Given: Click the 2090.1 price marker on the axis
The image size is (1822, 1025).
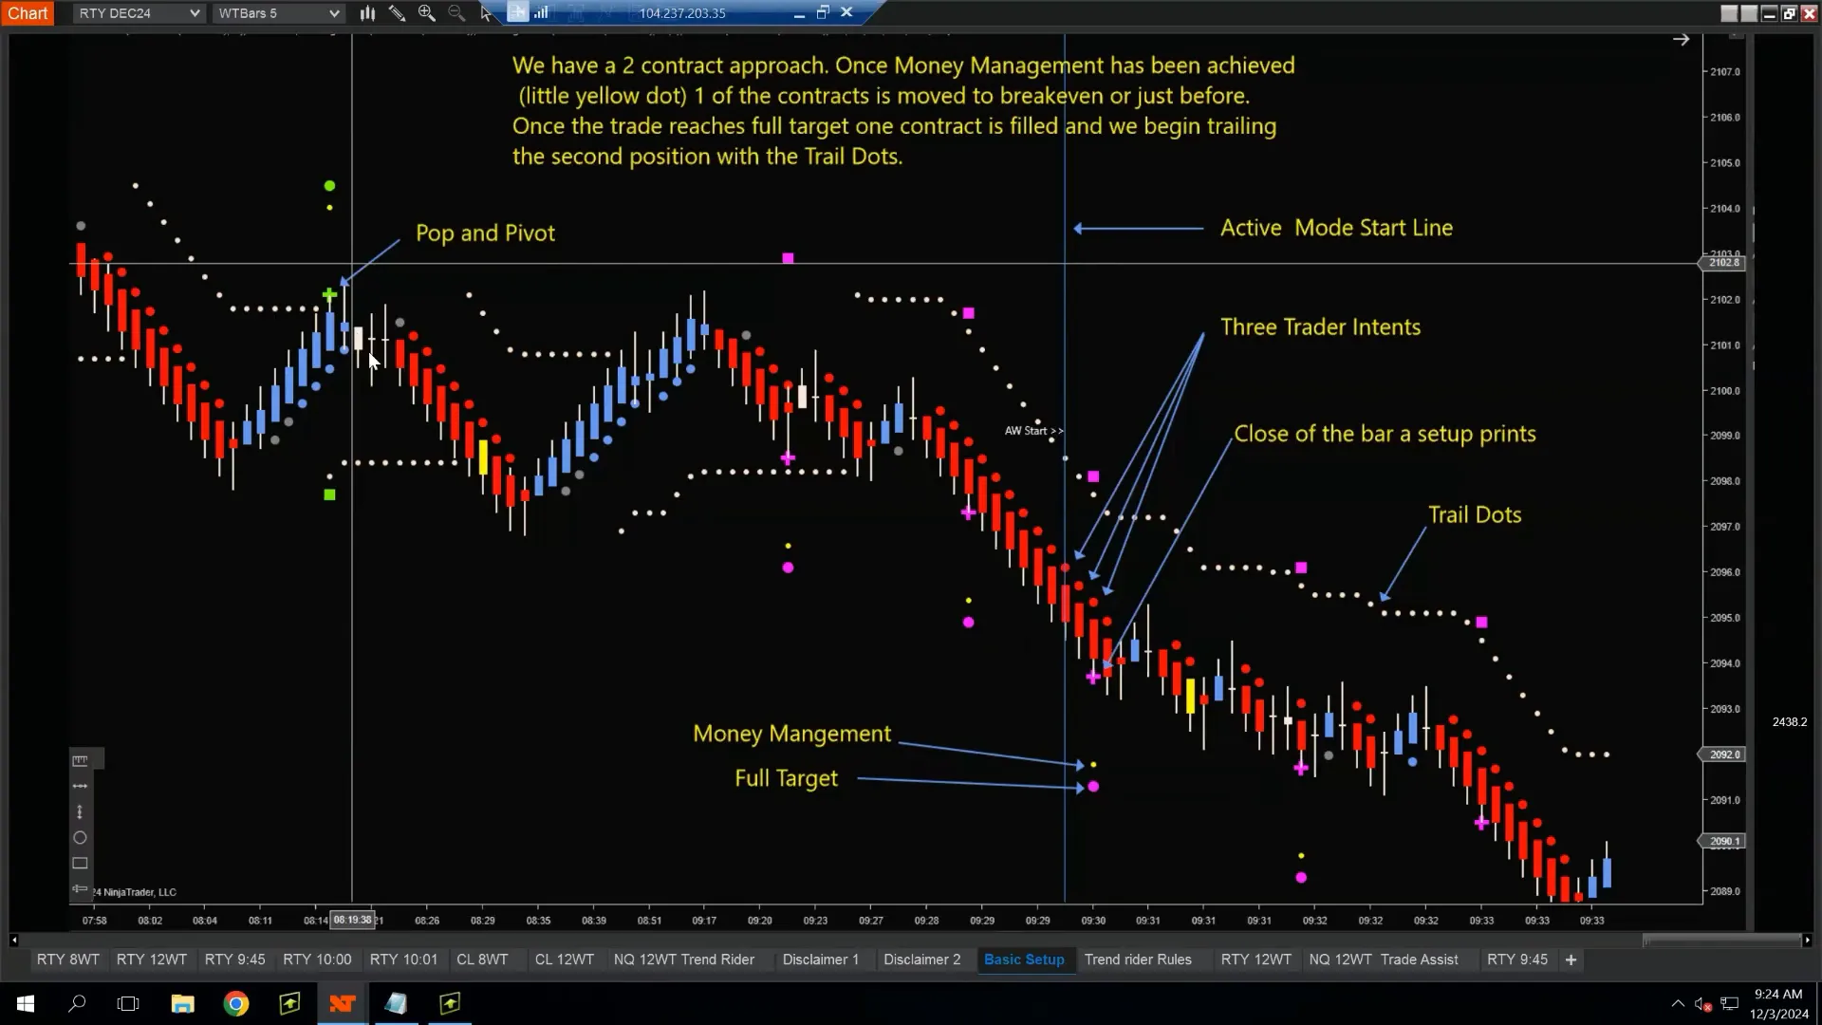Looking at the screenshot, I should pos(1724,842).
